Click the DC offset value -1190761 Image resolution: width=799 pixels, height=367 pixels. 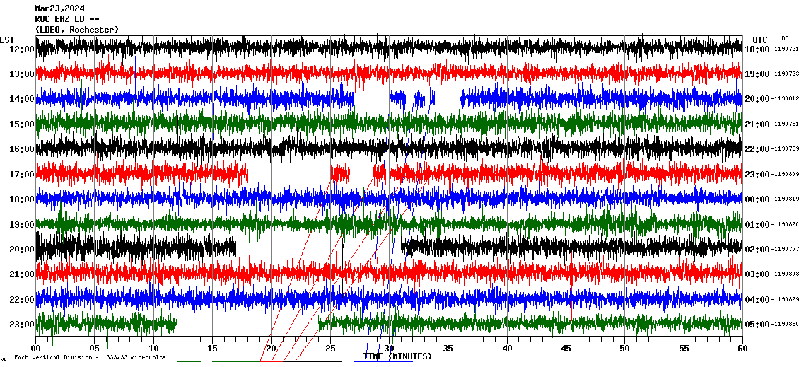coord(785,49)
